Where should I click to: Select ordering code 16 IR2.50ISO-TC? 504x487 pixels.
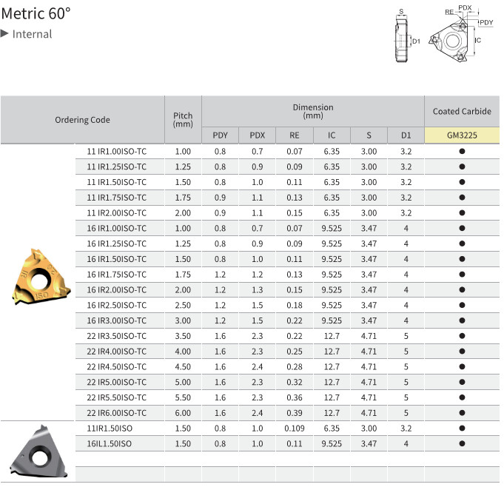coord(117,306)
